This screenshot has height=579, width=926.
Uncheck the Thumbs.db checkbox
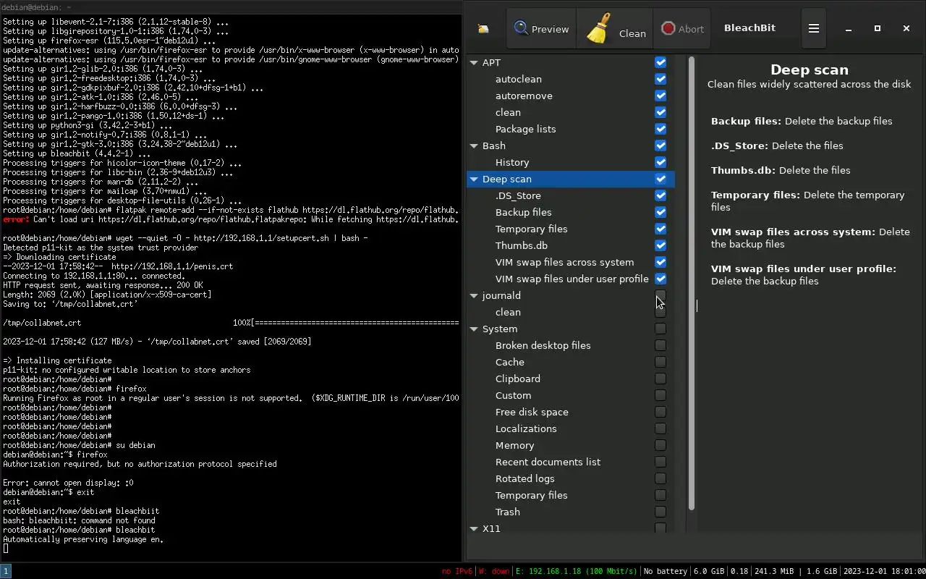[x=660, y=245]
